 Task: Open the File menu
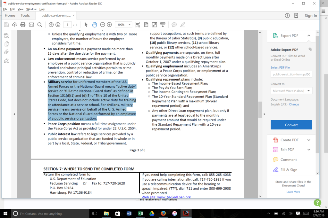click(x=5, y=9)
